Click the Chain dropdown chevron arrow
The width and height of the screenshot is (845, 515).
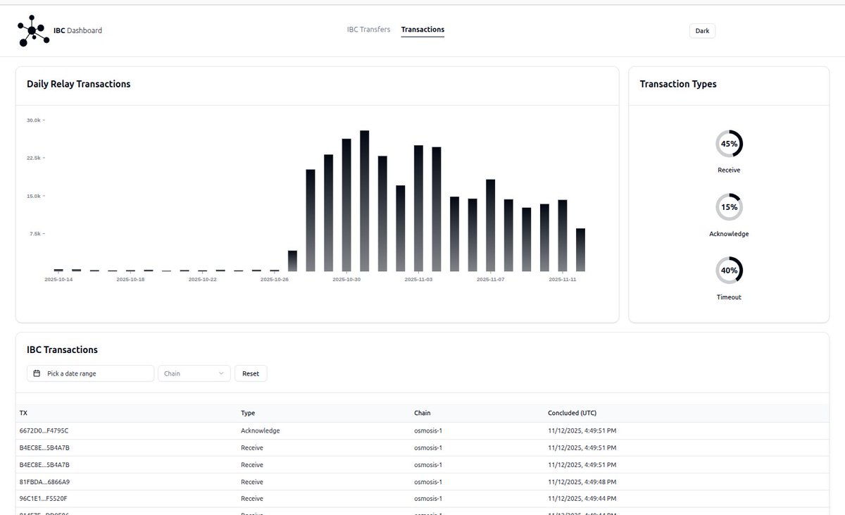click(221, 373)
